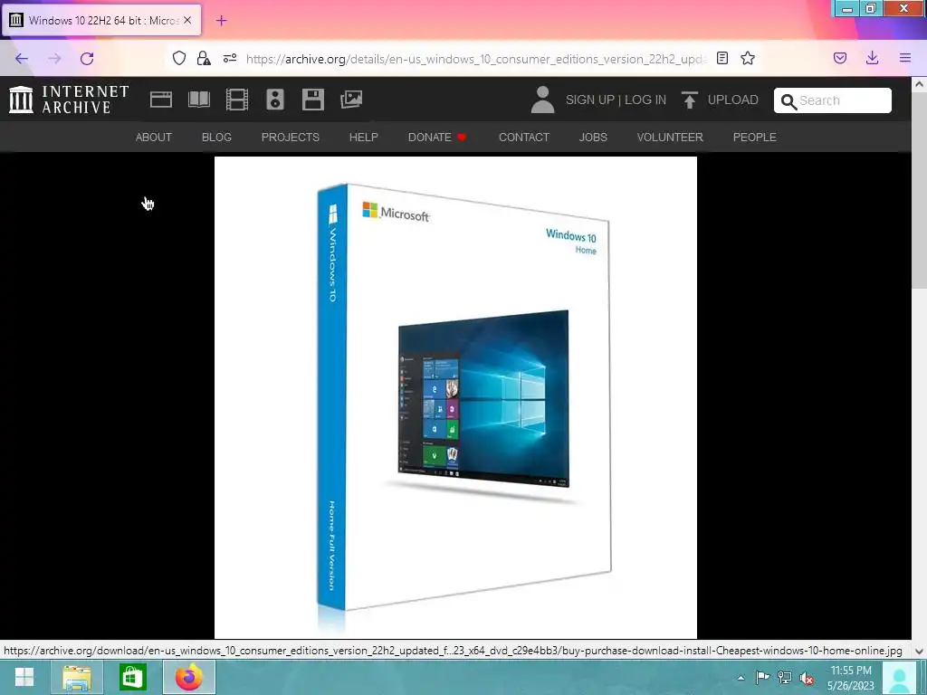Open the CONTACT menu item

[x=524, y=138]
